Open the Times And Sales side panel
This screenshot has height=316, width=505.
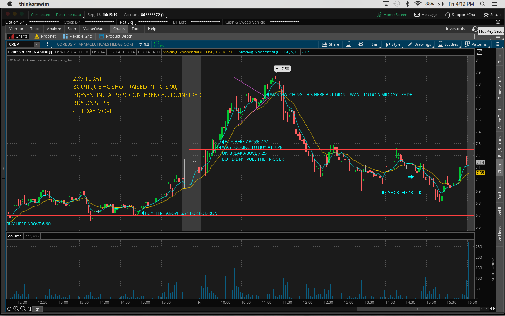(x=500, y=84)
